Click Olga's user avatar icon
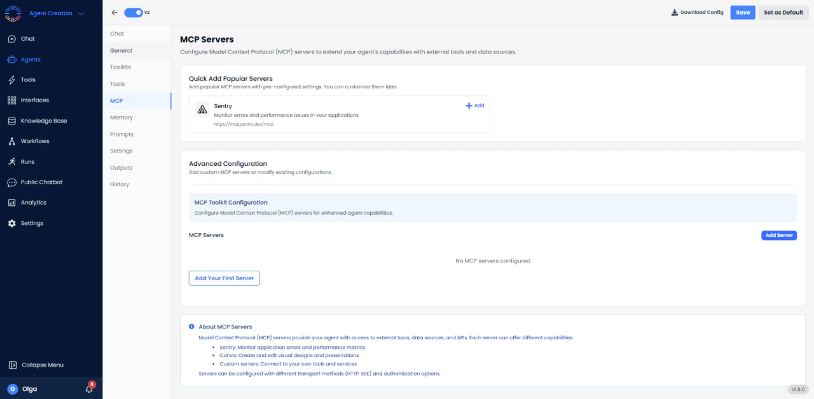The width and height of the screenshot is (814, 399). point(12,389)
